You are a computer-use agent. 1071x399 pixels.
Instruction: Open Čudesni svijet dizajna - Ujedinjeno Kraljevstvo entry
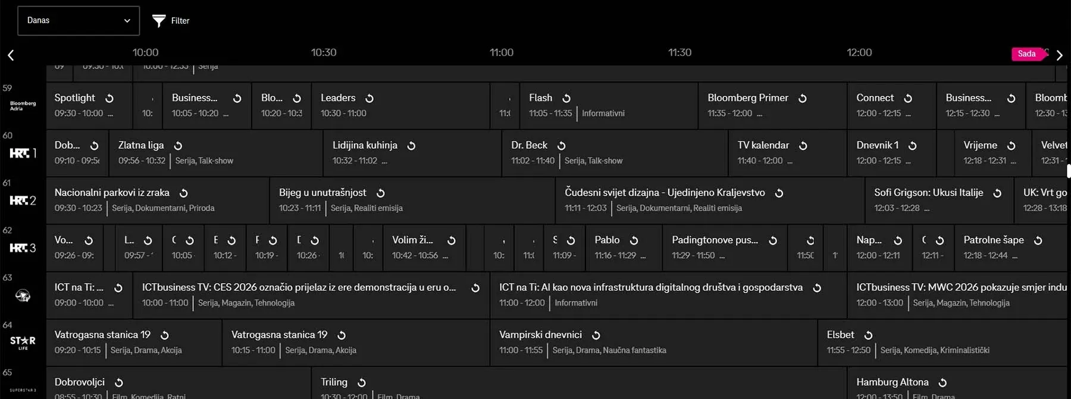710,201
